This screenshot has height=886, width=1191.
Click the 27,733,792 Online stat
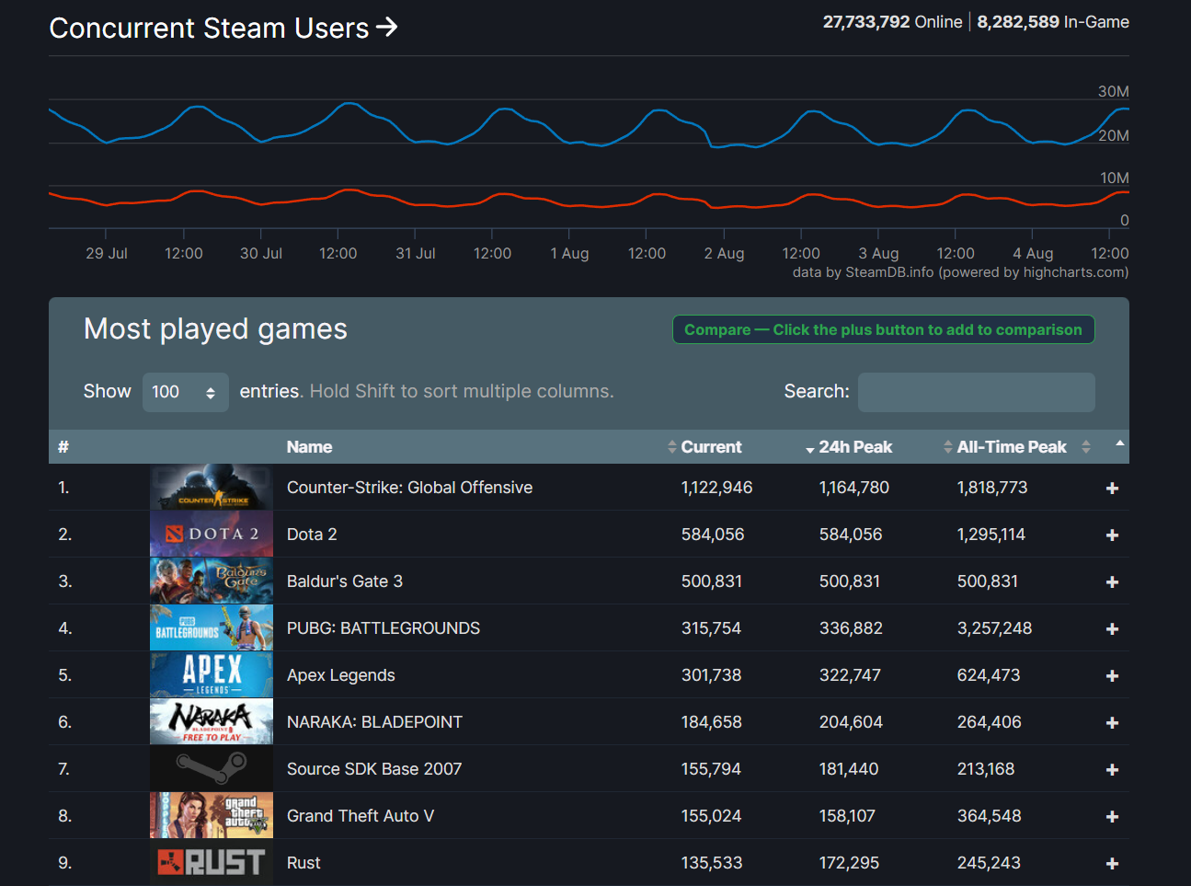click(892, 22)
